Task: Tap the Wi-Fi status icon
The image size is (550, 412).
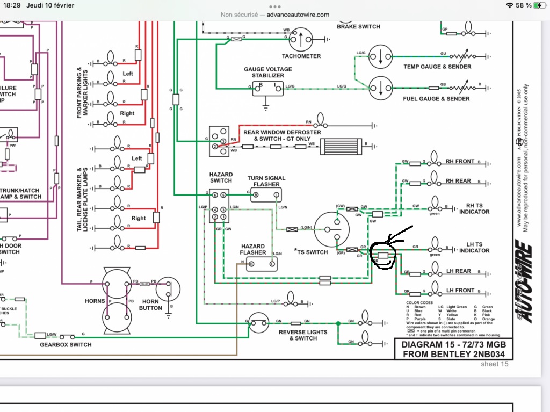Action: (509, 5)
